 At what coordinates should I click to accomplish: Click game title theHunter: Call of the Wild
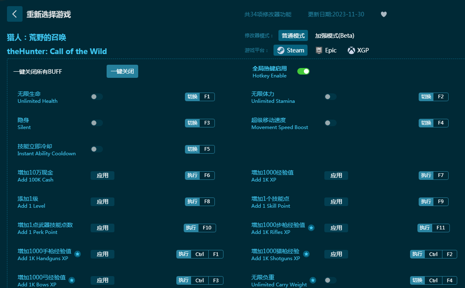coord(57,51)
